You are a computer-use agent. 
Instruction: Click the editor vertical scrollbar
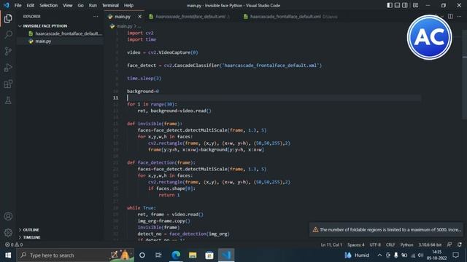click(464, 74)
